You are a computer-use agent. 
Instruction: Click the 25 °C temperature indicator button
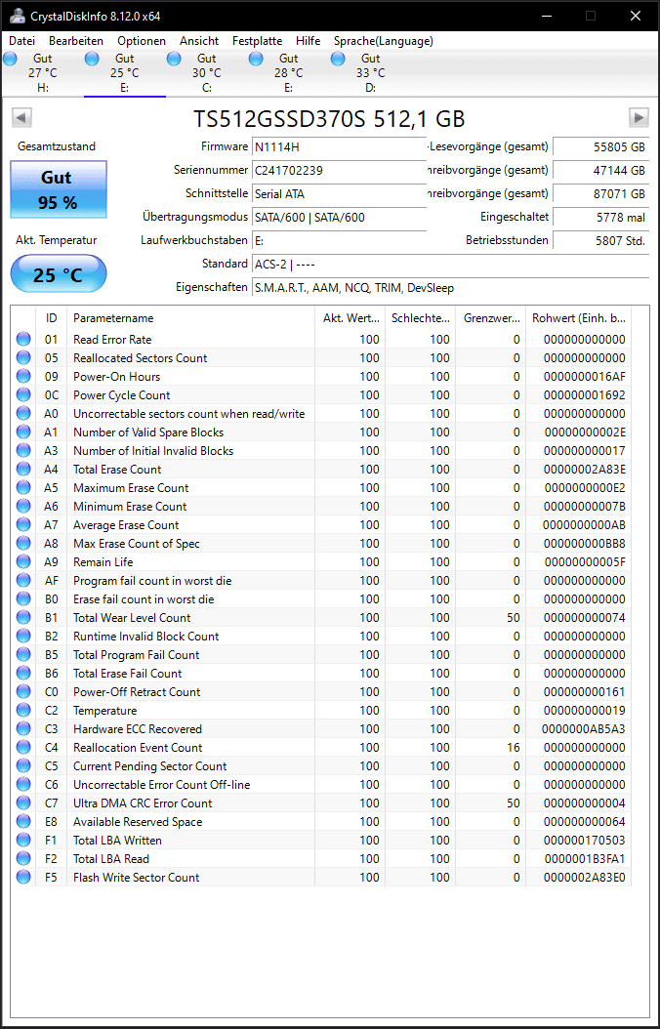pos(59,273)
